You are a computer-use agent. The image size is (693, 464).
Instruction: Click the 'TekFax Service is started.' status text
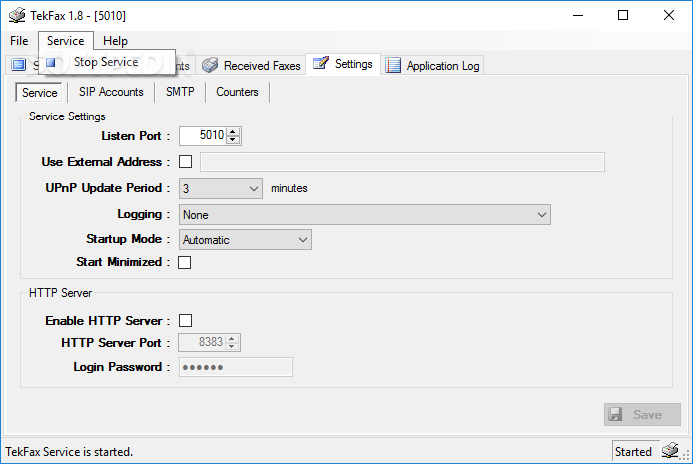point(69,452)
